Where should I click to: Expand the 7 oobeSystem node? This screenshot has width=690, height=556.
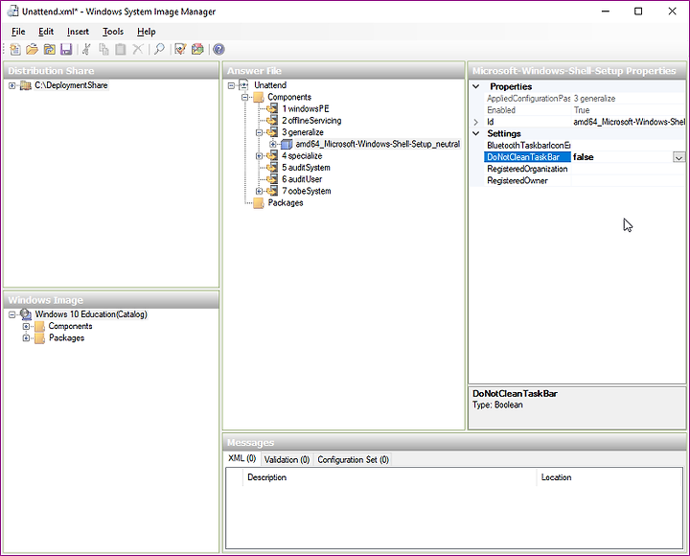tap(259, 191)
